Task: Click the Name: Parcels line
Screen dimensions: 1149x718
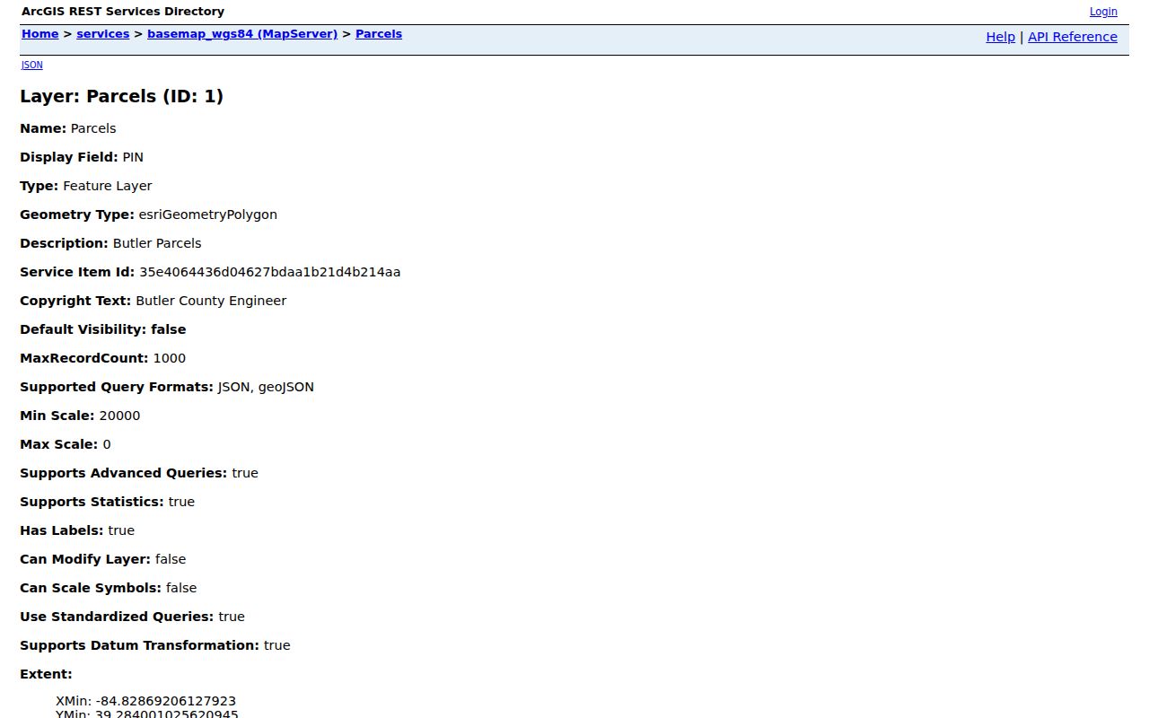Action: (x=68, y=128)
